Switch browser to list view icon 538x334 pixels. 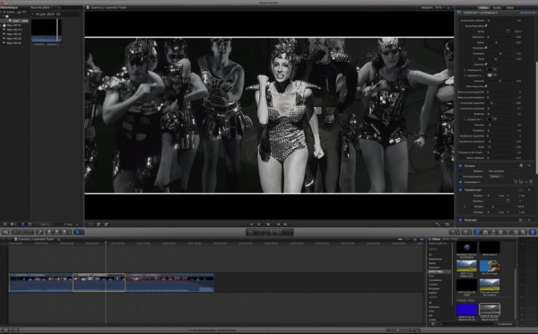tap(30, 224)
